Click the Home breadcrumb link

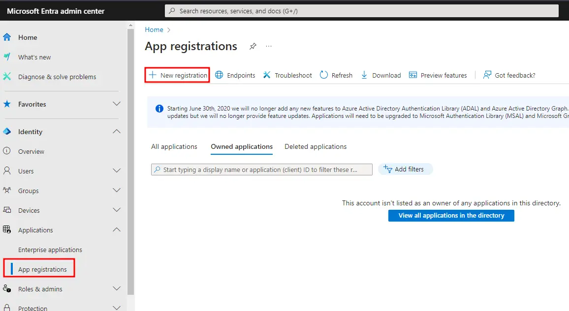tap(154, 29)
